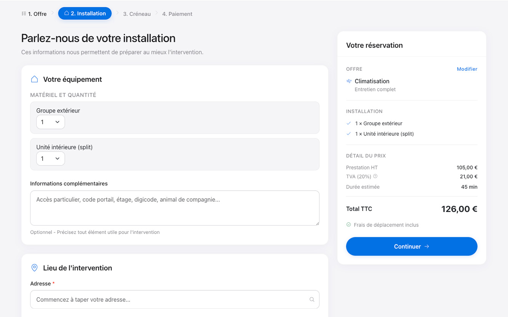Click the TVA help info icon

pyautogui.click(x=375, y=176)
